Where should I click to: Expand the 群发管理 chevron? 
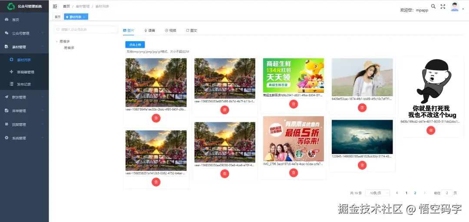tap(43, 97)
